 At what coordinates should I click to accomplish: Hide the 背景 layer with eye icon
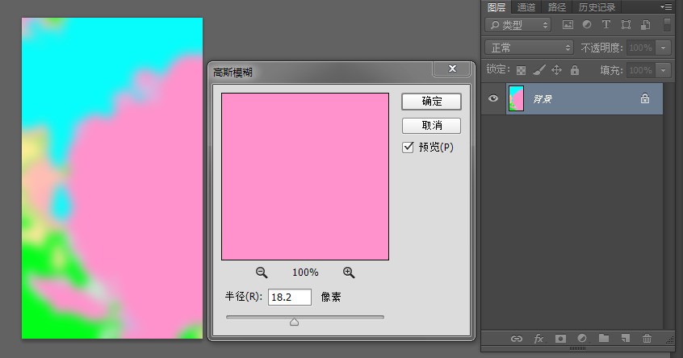click(493, 98)
